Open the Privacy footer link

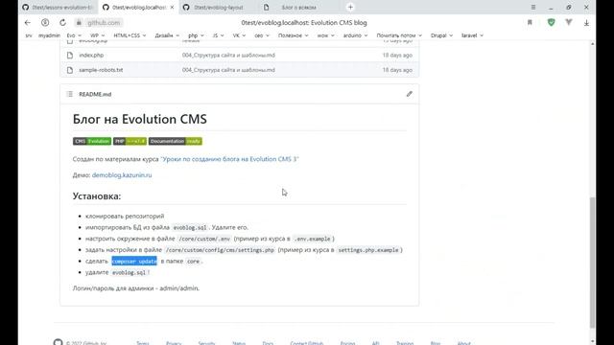[x=174, y=343]
